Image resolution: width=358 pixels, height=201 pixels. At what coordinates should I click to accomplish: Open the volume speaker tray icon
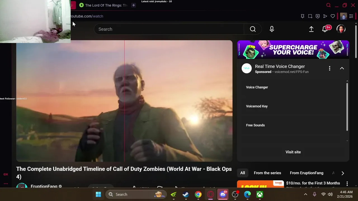(x=330, y=194)
